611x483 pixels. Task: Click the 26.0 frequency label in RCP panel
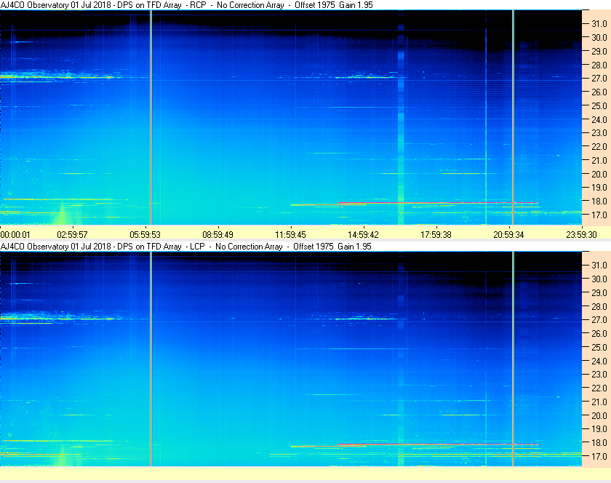coord(599,92)
